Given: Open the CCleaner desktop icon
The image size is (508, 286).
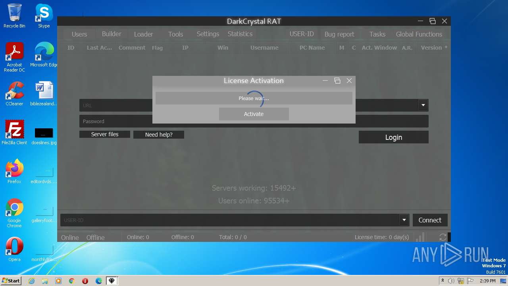Looking at the screenshot, I should click(x=14, y=94).
